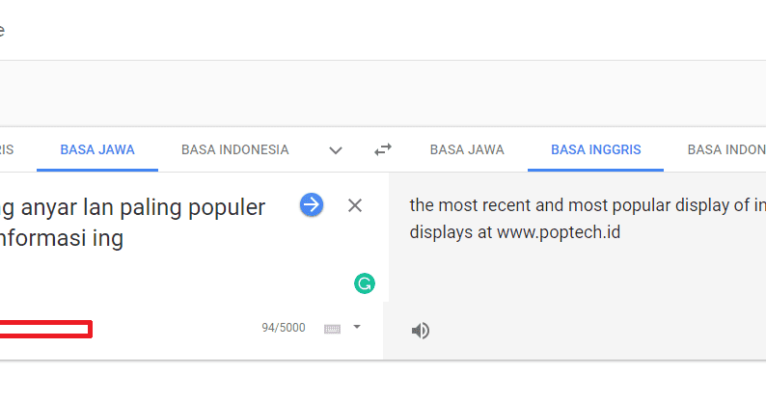
Task: Click into the source text input area
Action: tap(145, 270)
